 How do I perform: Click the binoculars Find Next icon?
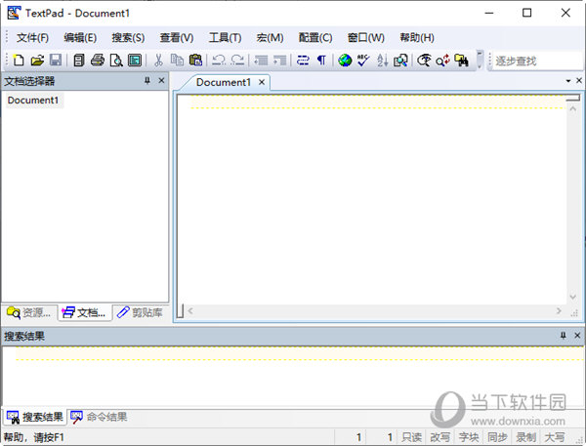pyautogui.click(x=461, y=61)
